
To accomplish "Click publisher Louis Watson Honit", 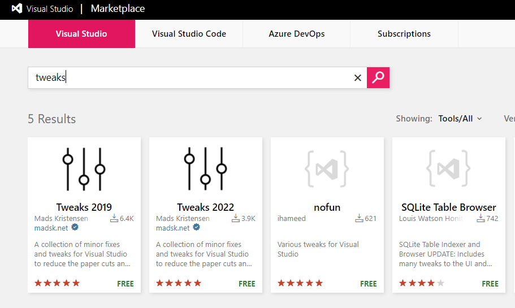I will point(431,218).
